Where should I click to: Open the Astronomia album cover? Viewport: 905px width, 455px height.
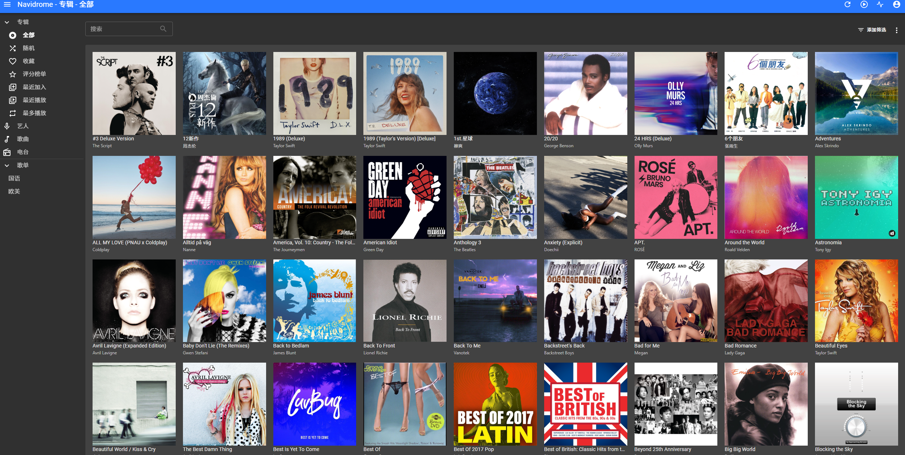[857, 197]
